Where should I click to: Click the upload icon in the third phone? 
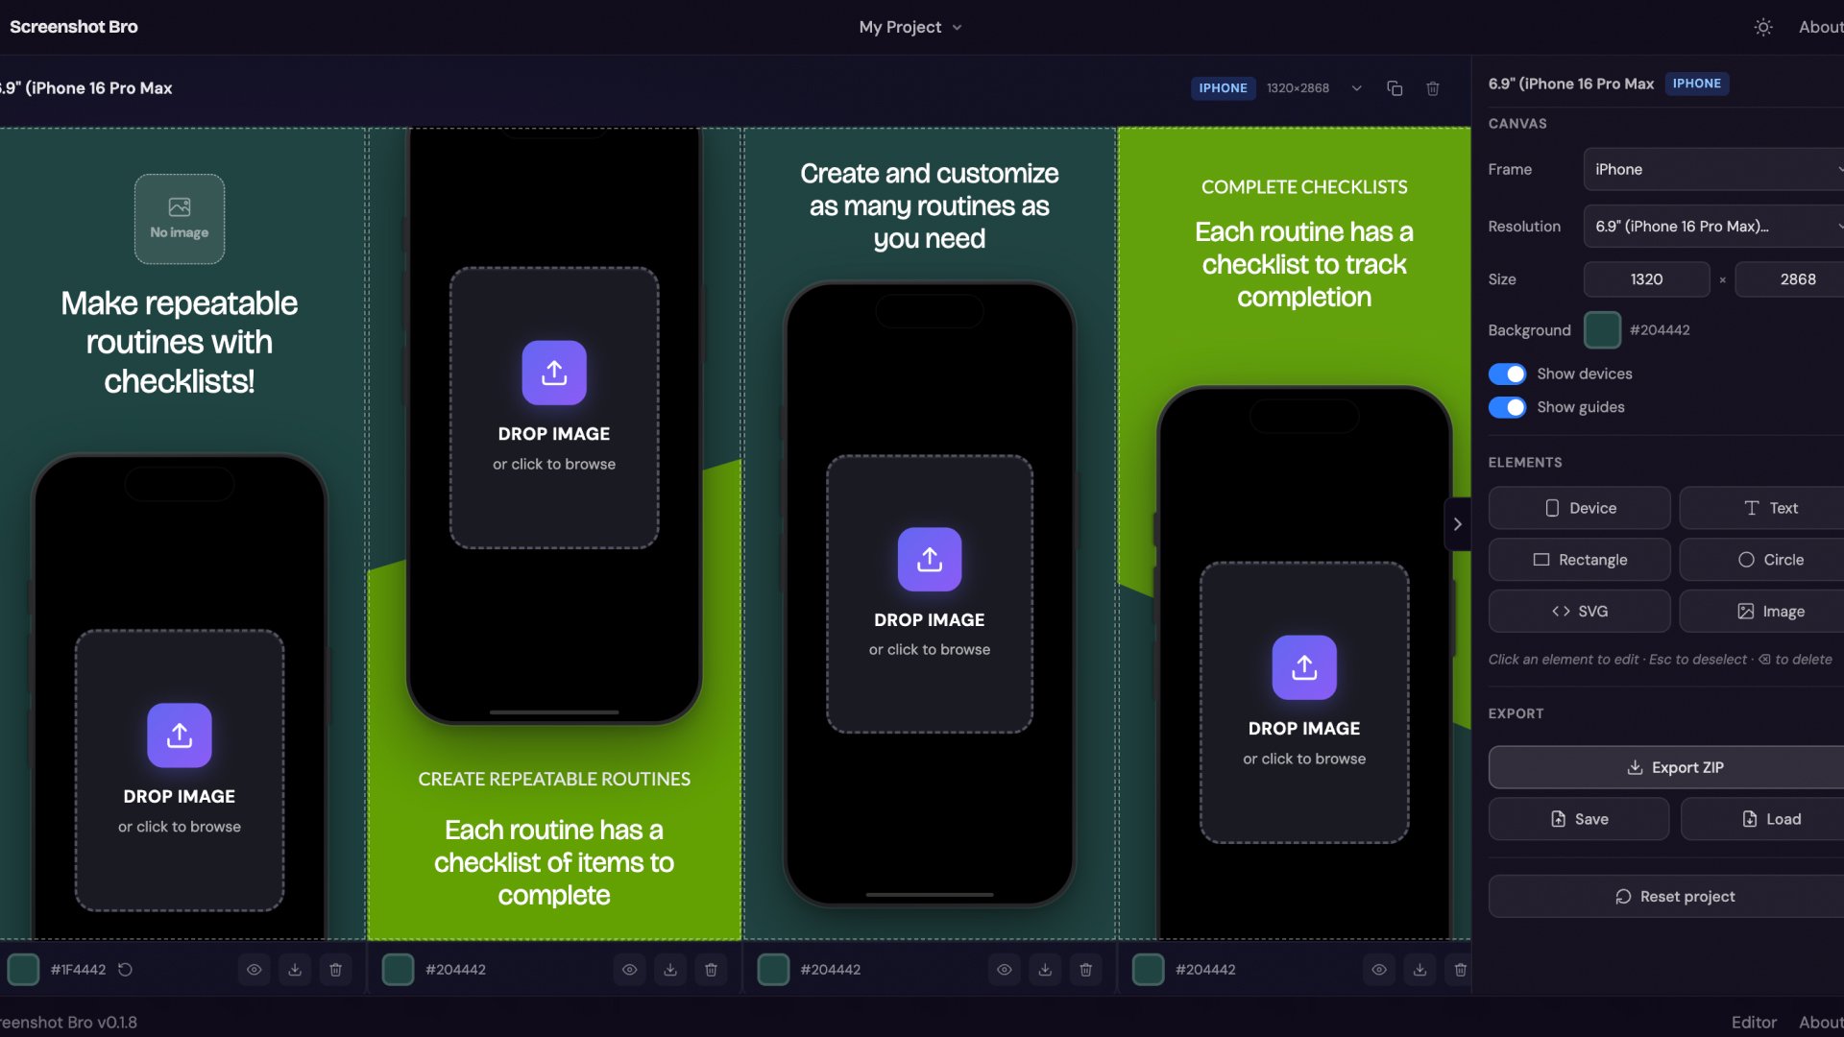click(x=929, y=559)
